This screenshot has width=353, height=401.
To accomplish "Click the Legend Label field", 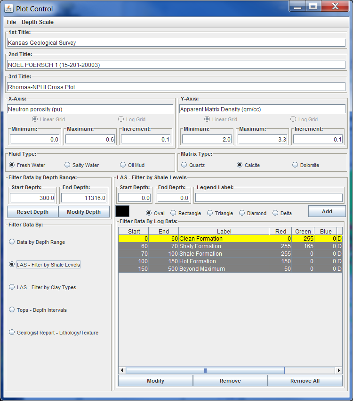I will point(269,198).
